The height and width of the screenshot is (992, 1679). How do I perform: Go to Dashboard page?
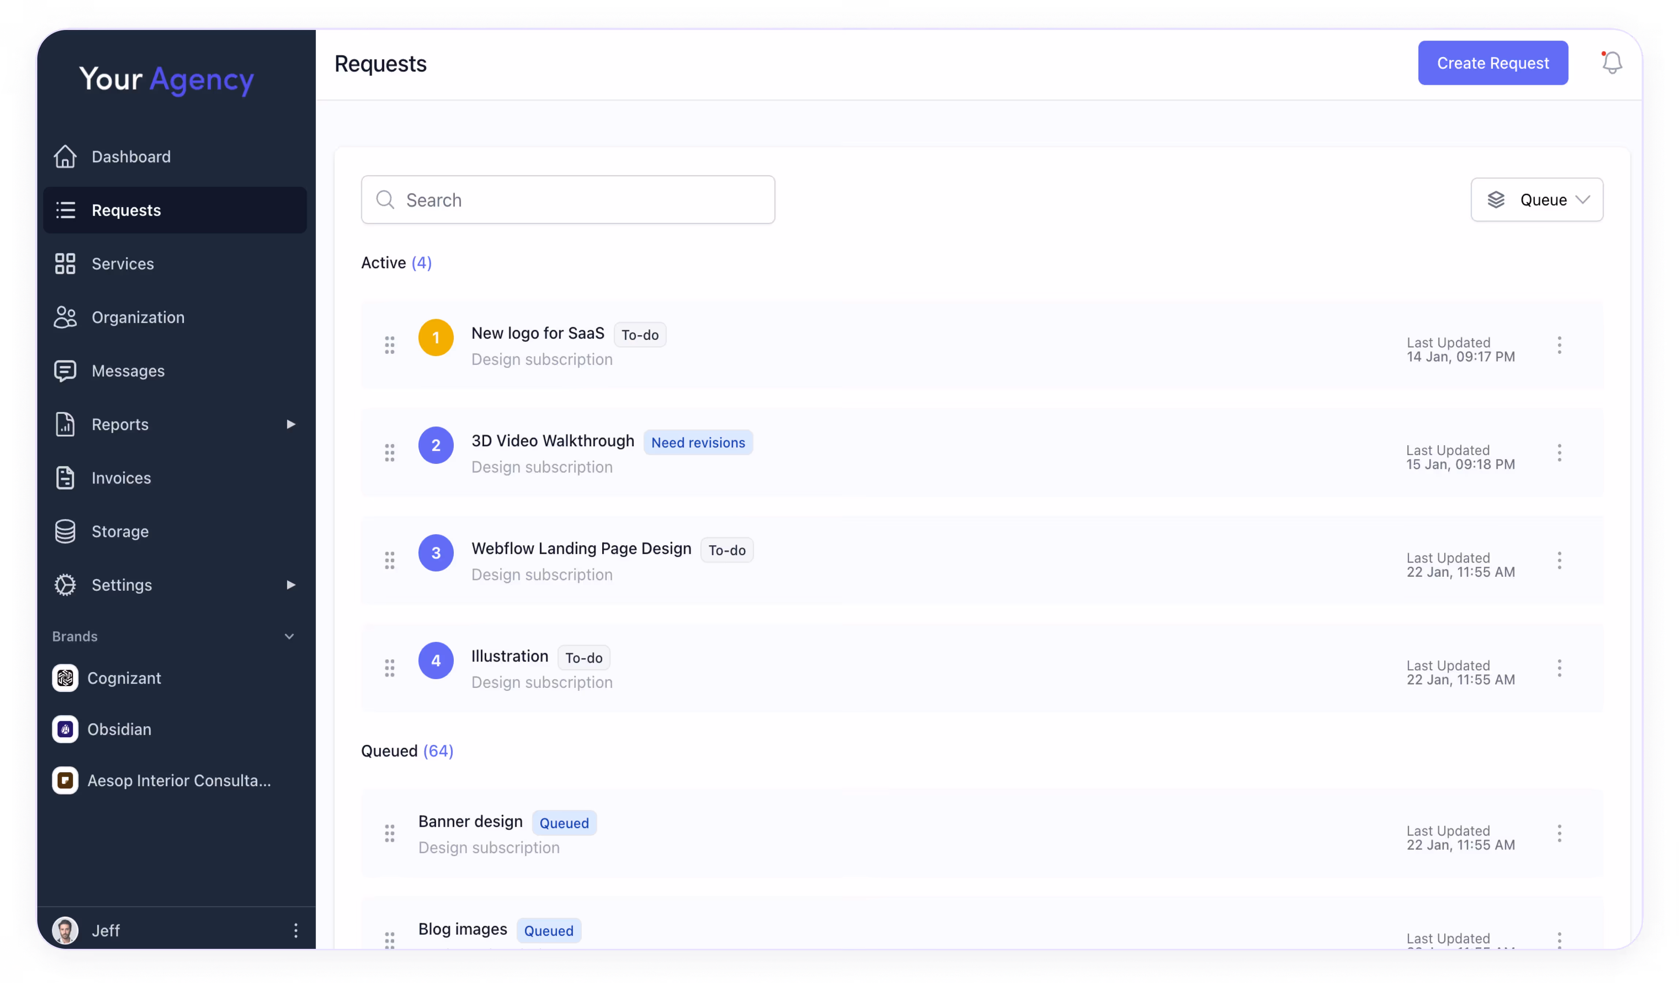[x=175, y=156]
